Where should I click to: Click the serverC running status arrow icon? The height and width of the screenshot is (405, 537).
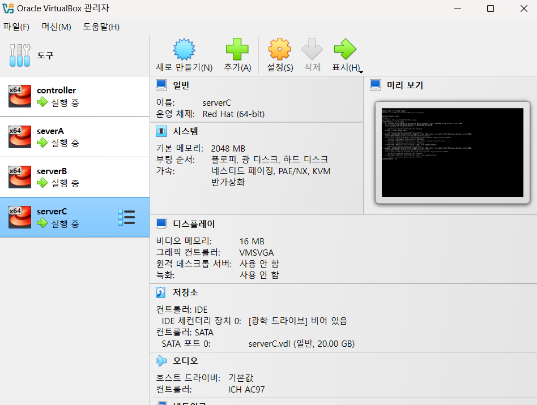click(x=42, y=223)
